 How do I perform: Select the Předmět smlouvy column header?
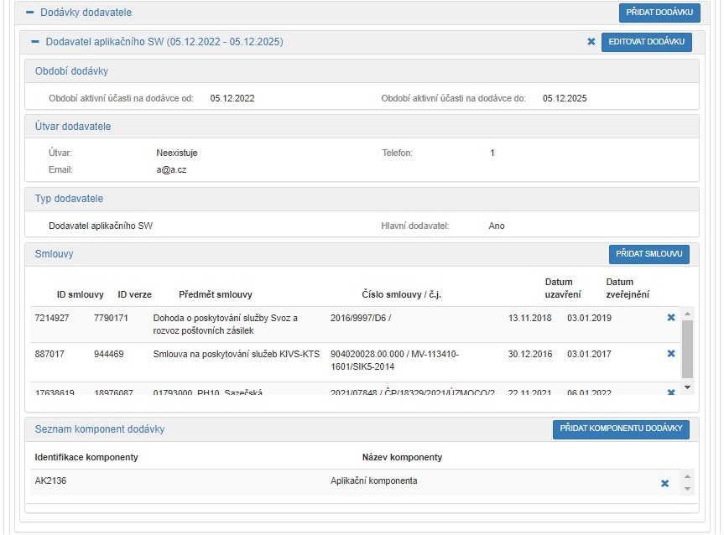[216, 294]
